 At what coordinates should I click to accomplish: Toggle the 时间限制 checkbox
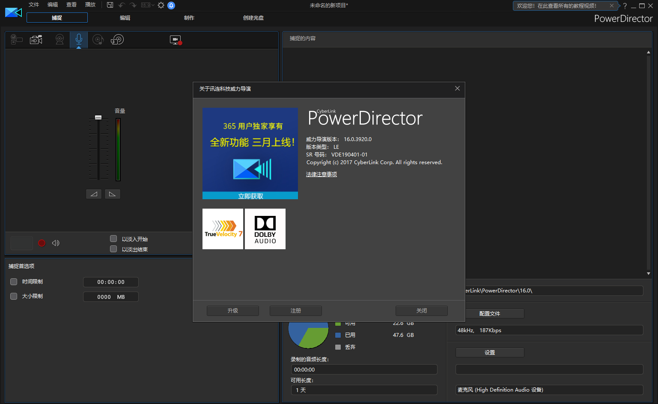click(x=14, y=282)
